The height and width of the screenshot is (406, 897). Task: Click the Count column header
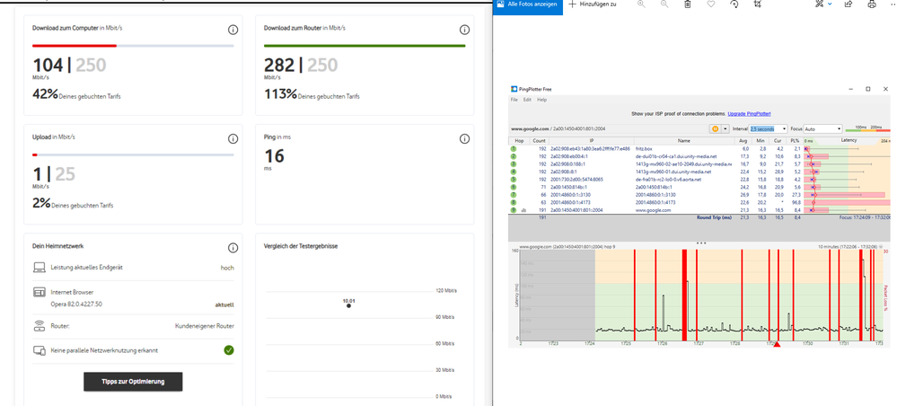tap(539, 140)
